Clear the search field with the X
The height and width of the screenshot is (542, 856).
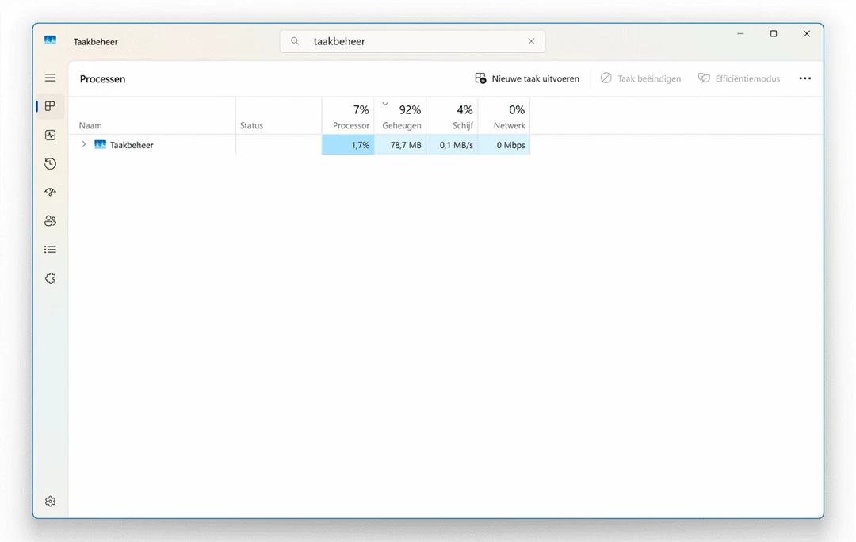(531, 40)
